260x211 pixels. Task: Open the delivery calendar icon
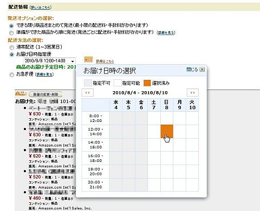pos(88,59)
